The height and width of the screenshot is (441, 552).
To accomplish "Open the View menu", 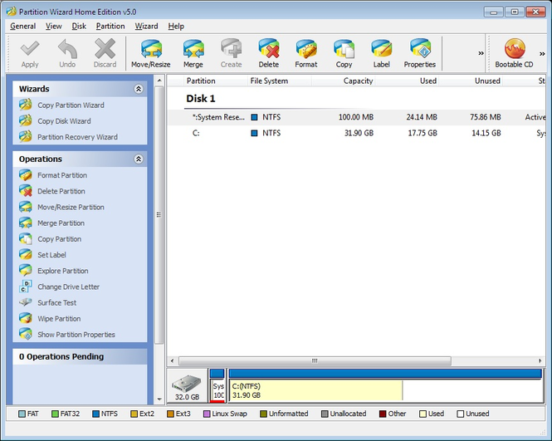I will 53,26.
